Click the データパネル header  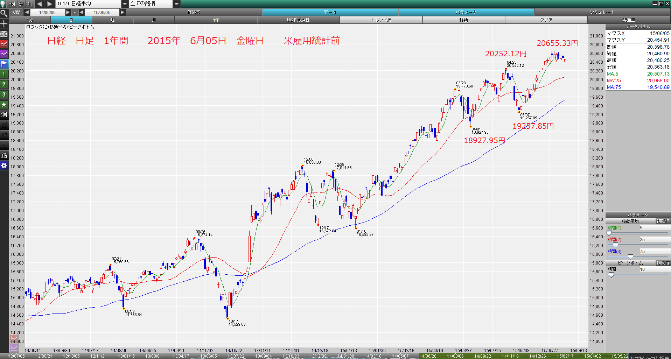point(638,27)
